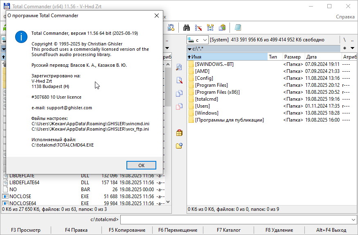Open the URL/FTP new connection toolbar icon

(x=171, y=27)
